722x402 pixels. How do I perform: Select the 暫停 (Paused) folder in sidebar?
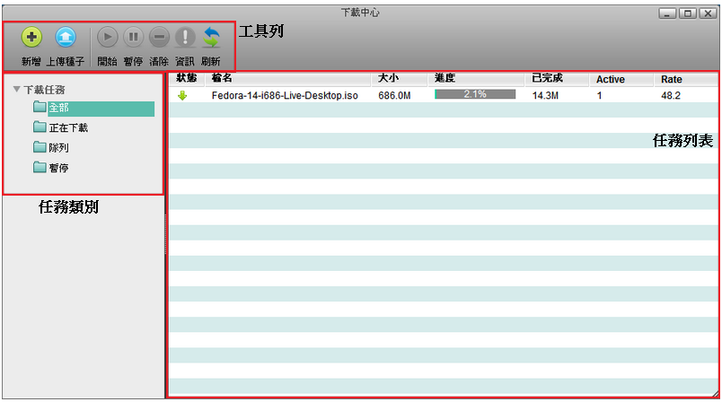click(58, 168)
